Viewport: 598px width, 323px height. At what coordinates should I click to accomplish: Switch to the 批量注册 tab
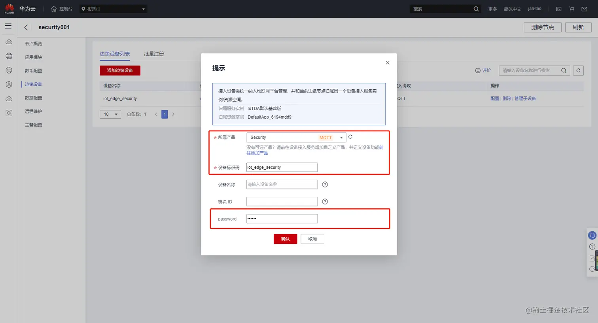pyautogui.click(x=154, y=54)
